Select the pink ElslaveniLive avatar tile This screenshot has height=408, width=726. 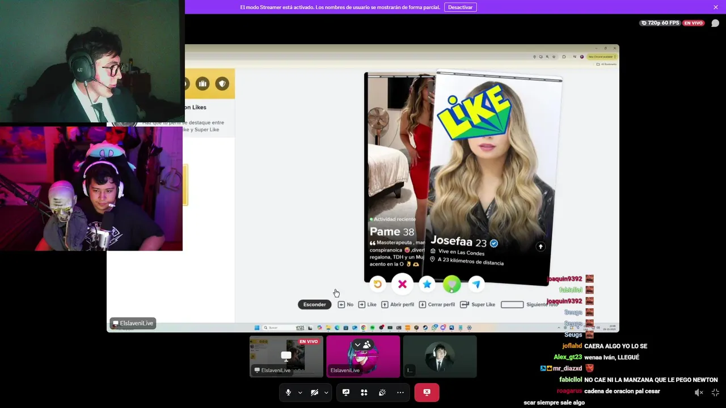click(x=363, y=356)
